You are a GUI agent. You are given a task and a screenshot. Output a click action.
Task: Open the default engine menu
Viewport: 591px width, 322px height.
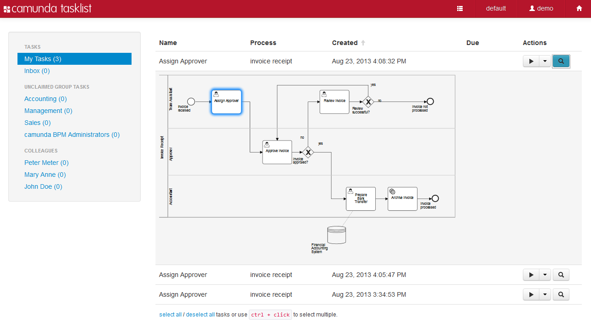point(496,9)
